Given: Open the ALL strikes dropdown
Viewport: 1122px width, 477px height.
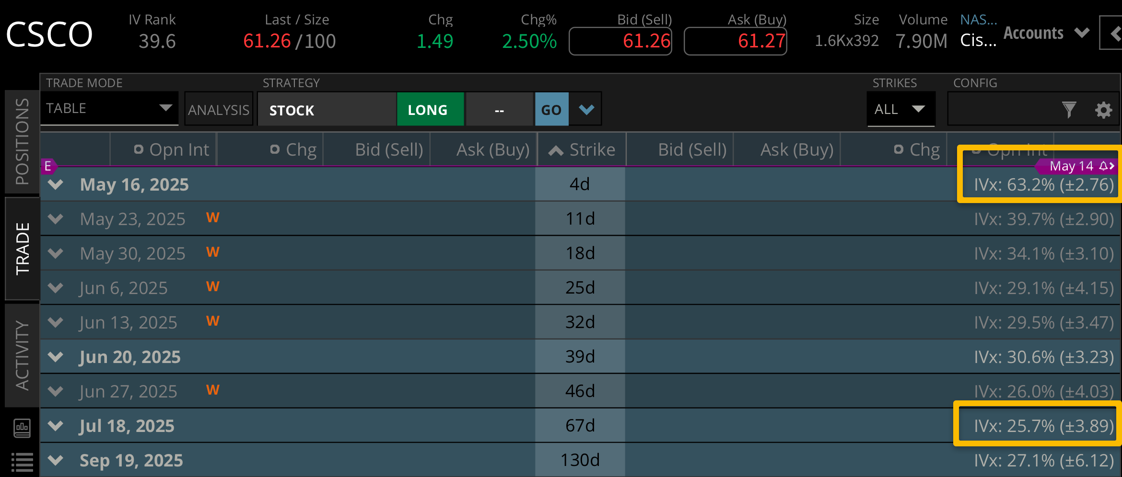Looking at the screenshot, I should pos(900,109).
